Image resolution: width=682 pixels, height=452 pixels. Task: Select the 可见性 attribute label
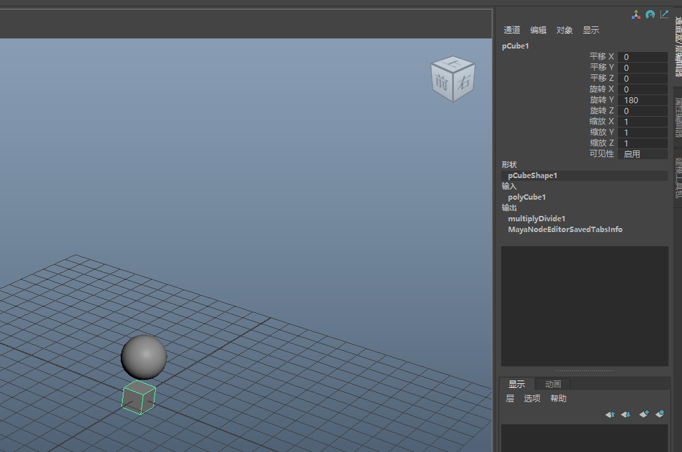(602, 154)
